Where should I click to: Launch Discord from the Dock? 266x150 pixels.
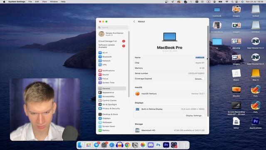(x=150, y=145)
